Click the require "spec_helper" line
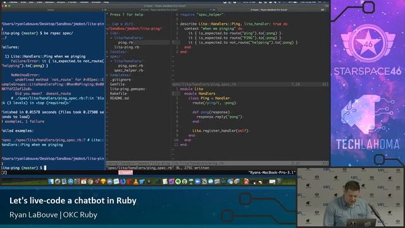 [202, 15]
